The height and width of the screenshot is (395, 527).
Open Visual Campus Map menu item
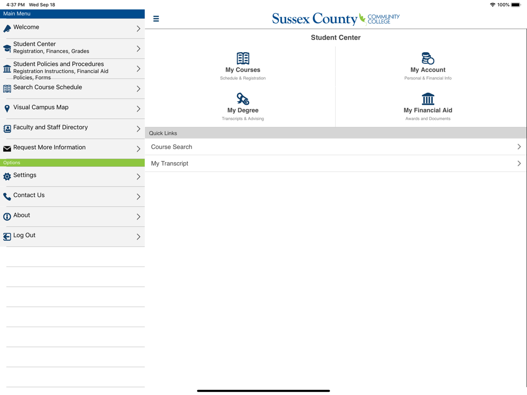coord(72,109)
